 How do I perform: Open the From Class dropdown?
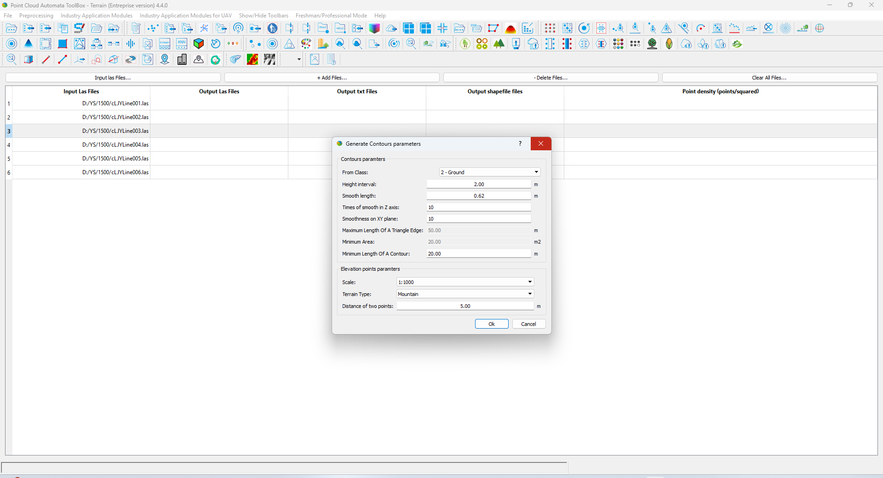(x=490, y=172)
